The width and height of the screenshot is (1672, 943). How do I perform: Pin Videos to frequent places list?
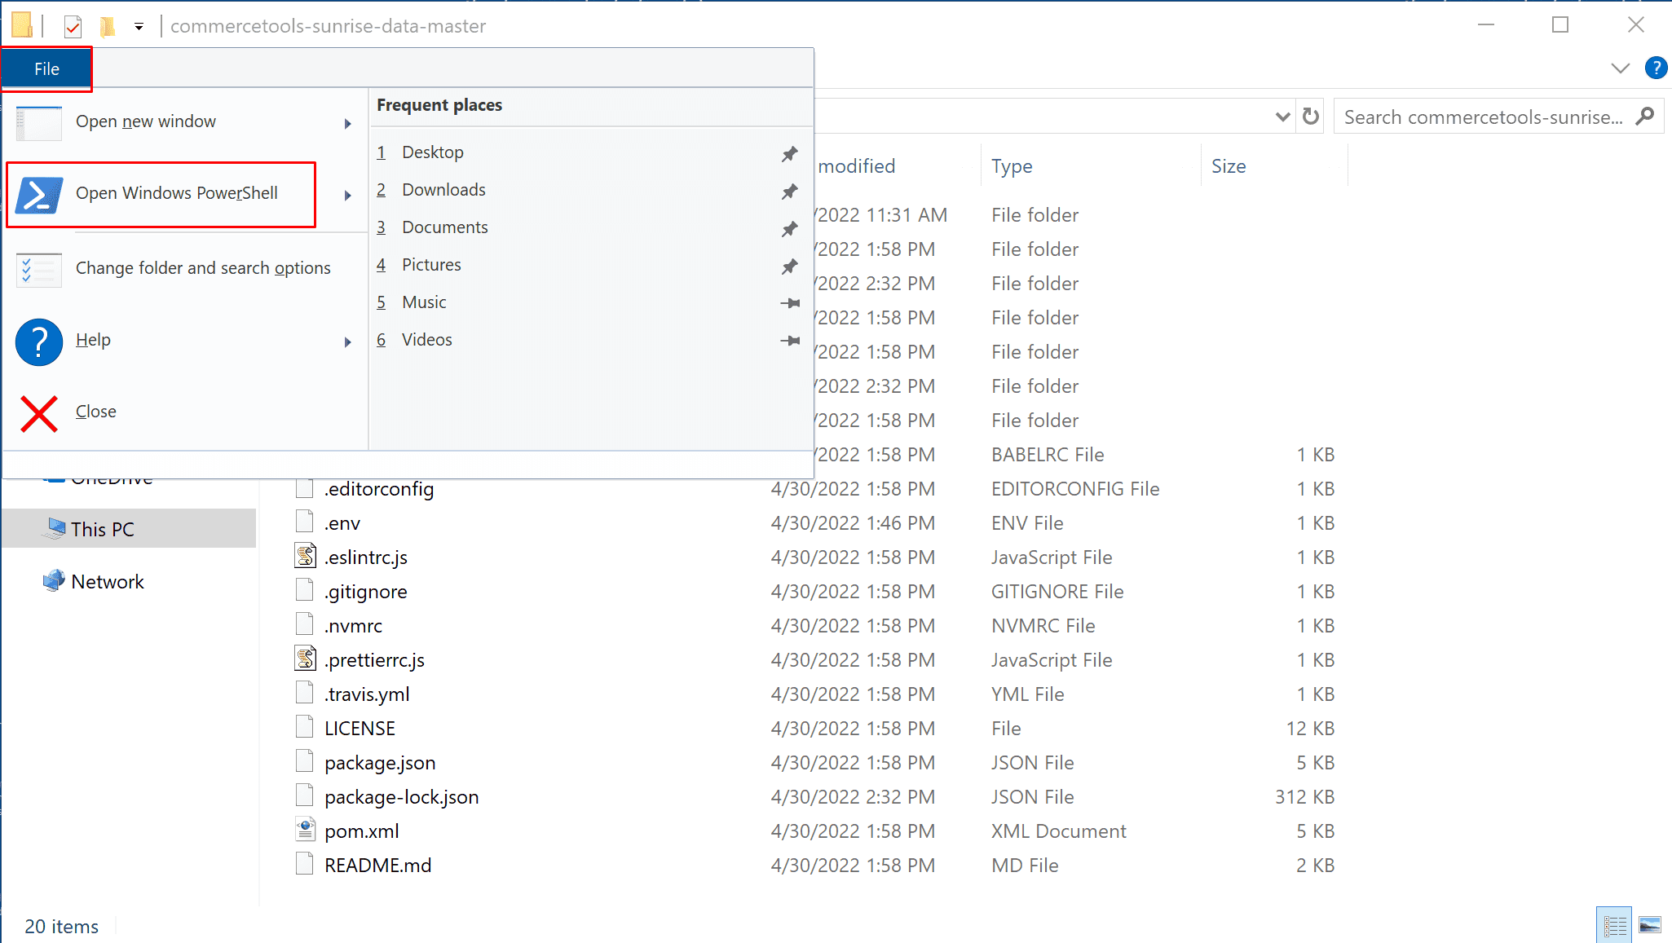coord(789,340)
